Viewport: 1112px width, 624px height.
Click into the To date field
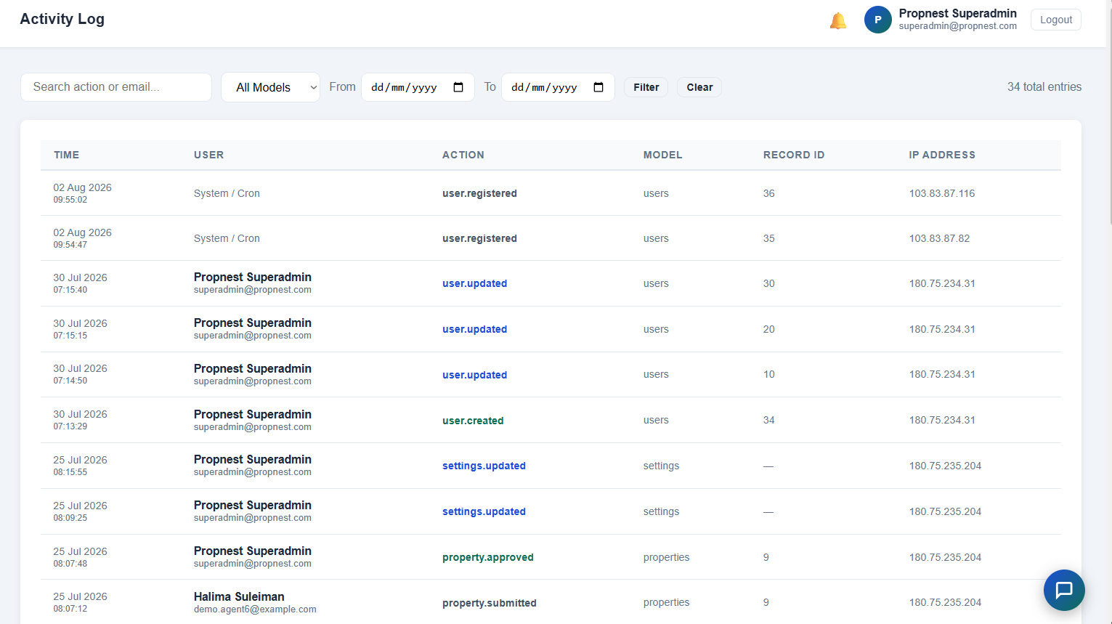coord(558,87)
